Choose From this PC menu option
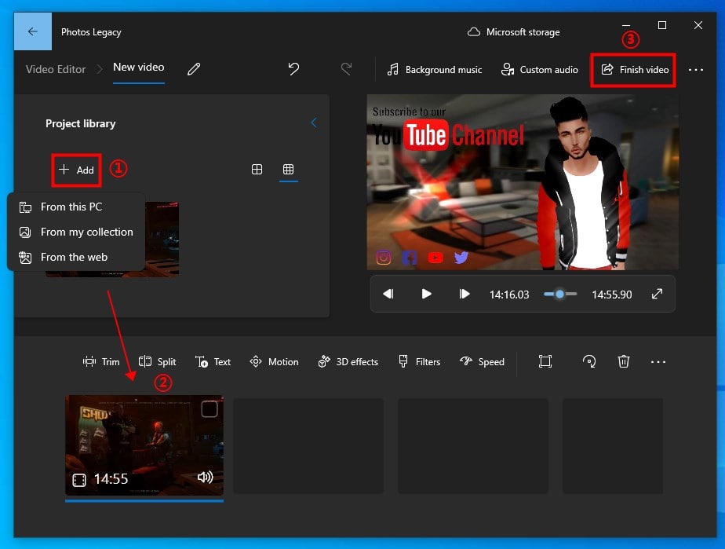 pyautogui.click(x=71, y=207)
